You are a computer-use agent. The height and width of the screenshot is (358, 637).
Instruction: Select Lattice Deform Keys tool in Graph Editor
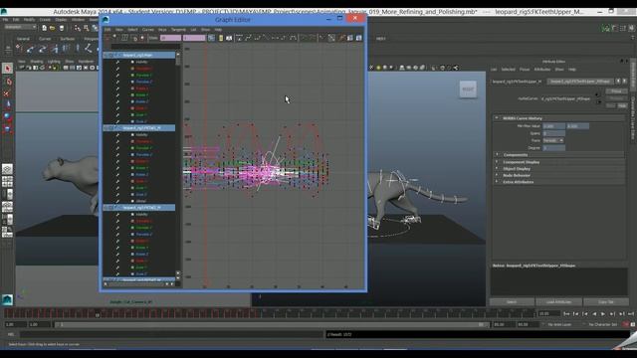click(x=124, y=38)
